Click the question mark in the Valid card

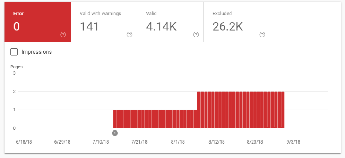[196, 35]
